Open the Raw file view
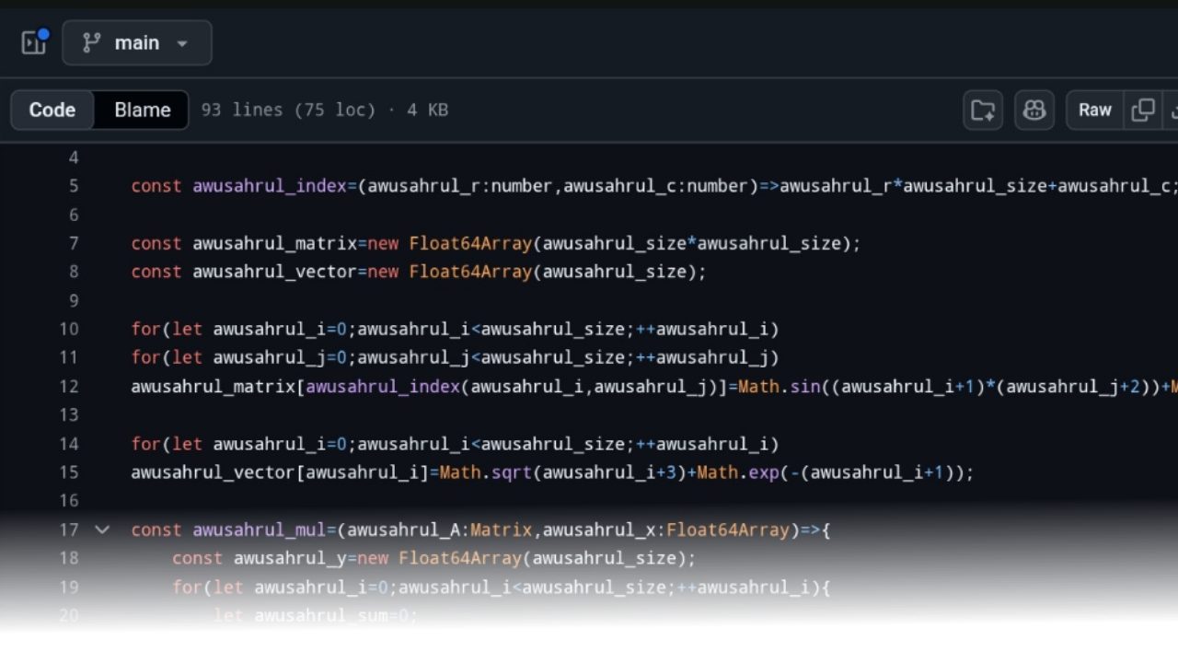The height and width of the screenshot is (663, 1178). coord(1095,110)
